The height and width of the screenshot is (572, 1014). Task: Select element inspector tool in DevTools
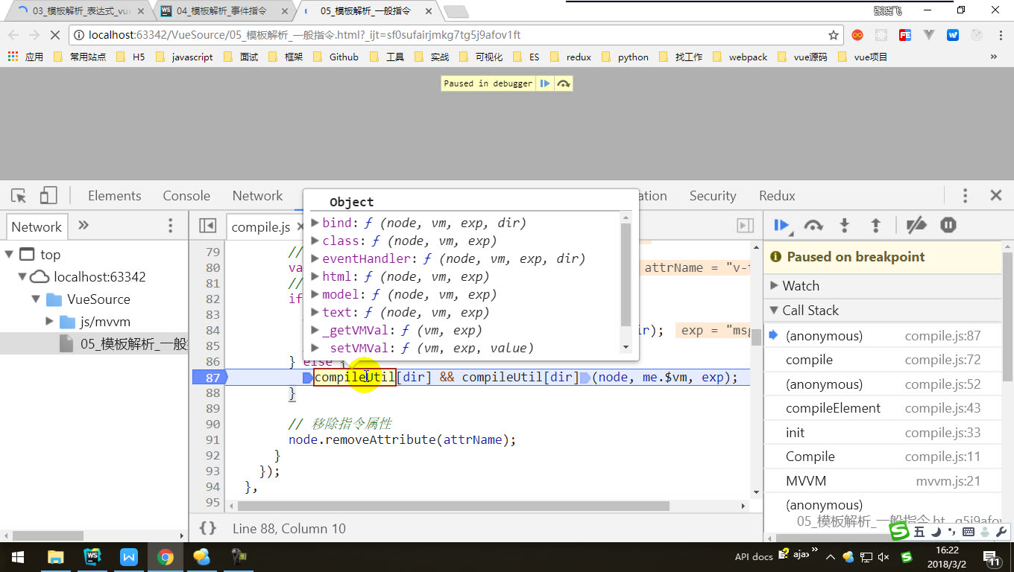tap(19, 196)
